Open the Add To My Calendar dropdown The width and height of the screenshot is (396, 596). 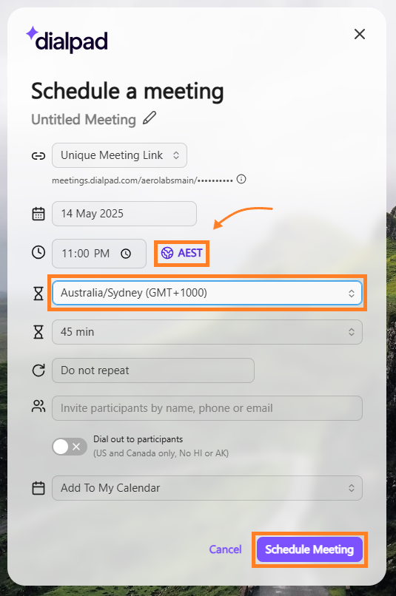point(207,488)
